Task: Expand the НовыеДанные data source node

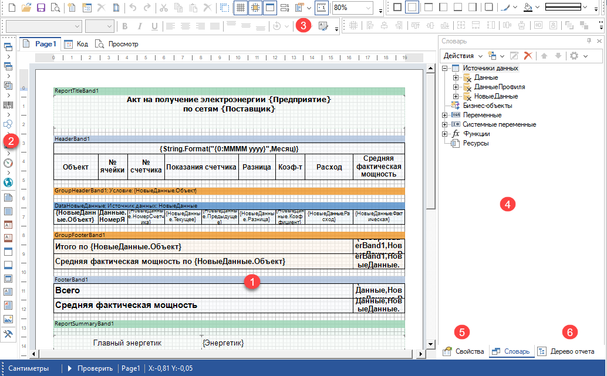Action: click(x=456, y=96)
